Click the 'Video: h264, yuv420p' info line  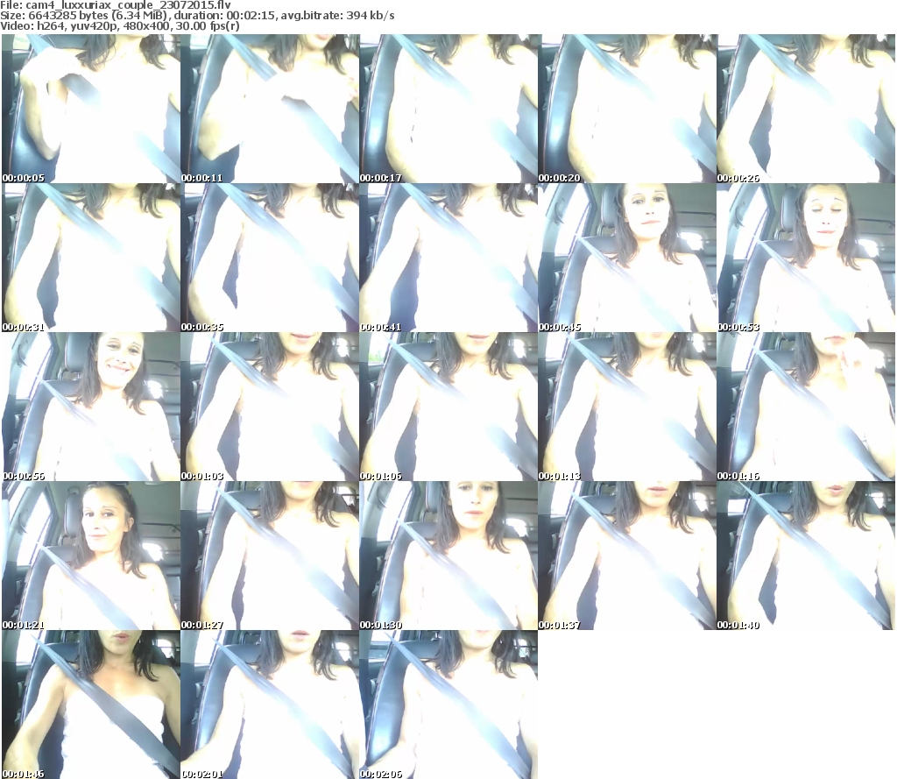[119, 26]
